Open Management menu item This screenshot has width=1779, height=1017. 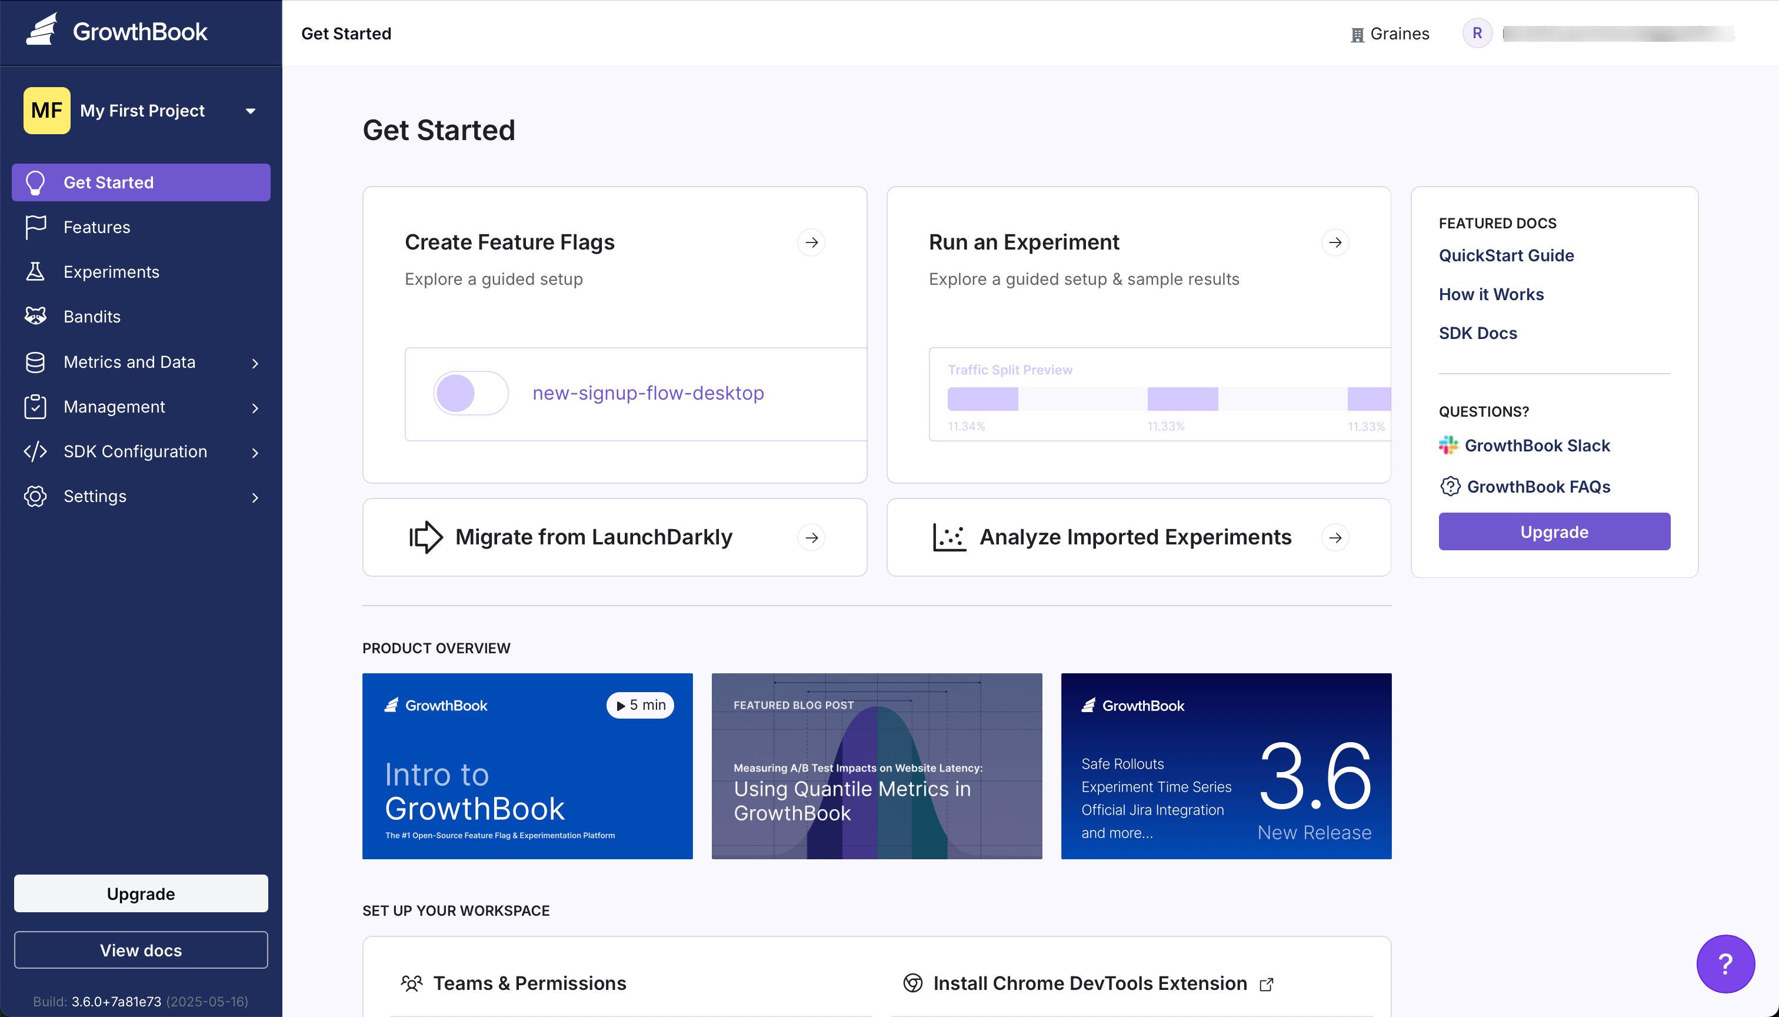point(141,407)
